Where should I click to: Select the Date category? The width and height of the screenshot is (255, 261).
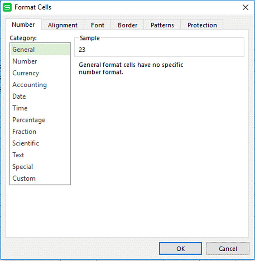(x=40, y=96)
